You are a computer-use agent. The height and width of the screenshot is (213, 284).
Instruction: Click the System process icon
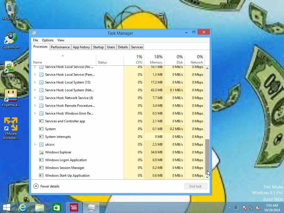[x=41, y=129]
